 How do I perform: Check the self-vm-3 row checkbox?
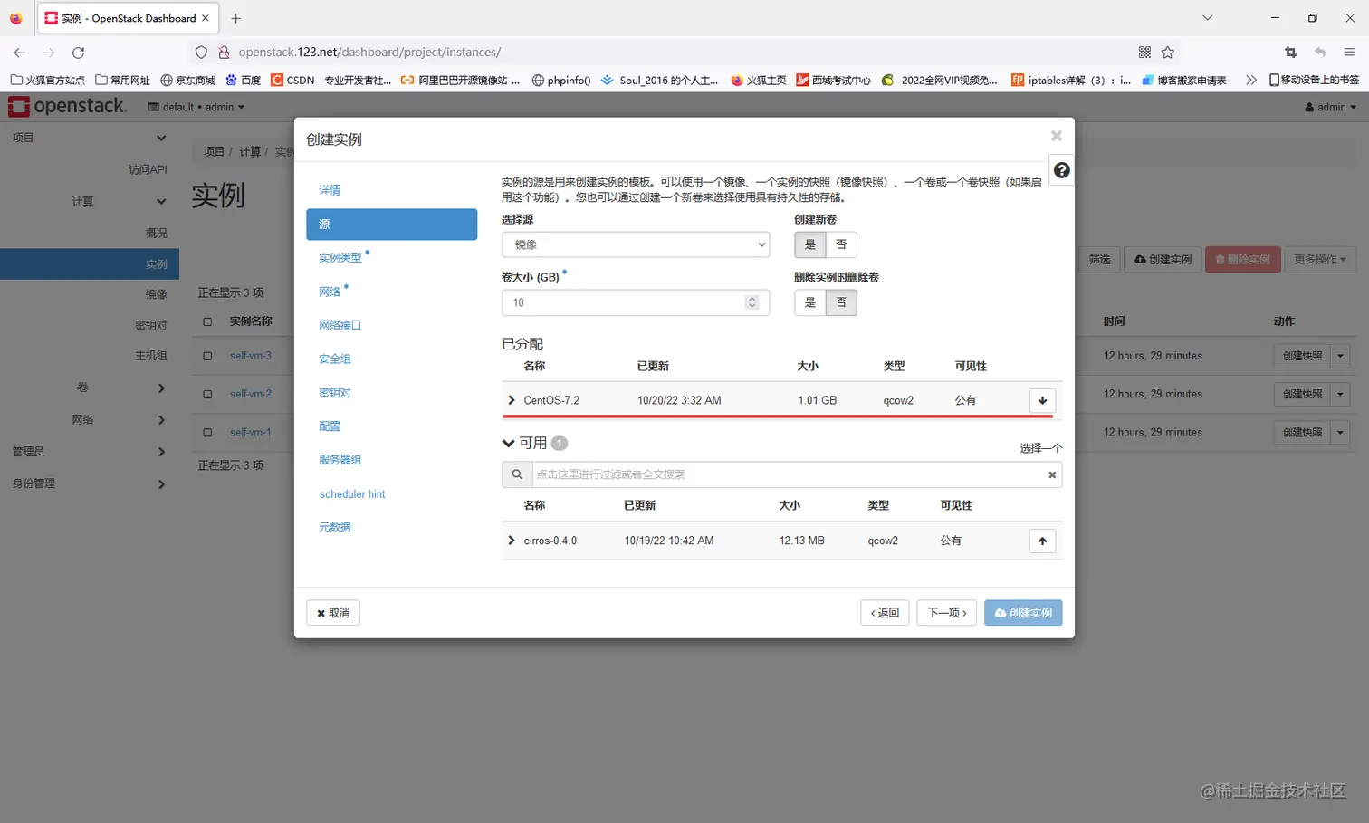pyautogui.click(x=207, y=356)
